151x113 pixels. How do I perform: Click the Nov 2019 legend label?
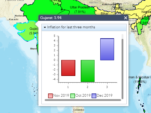coord(61,96)
